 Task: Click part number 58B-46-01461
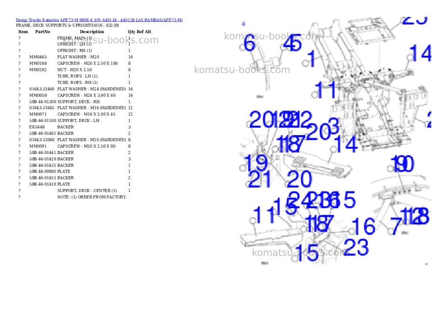click(43, 133)
